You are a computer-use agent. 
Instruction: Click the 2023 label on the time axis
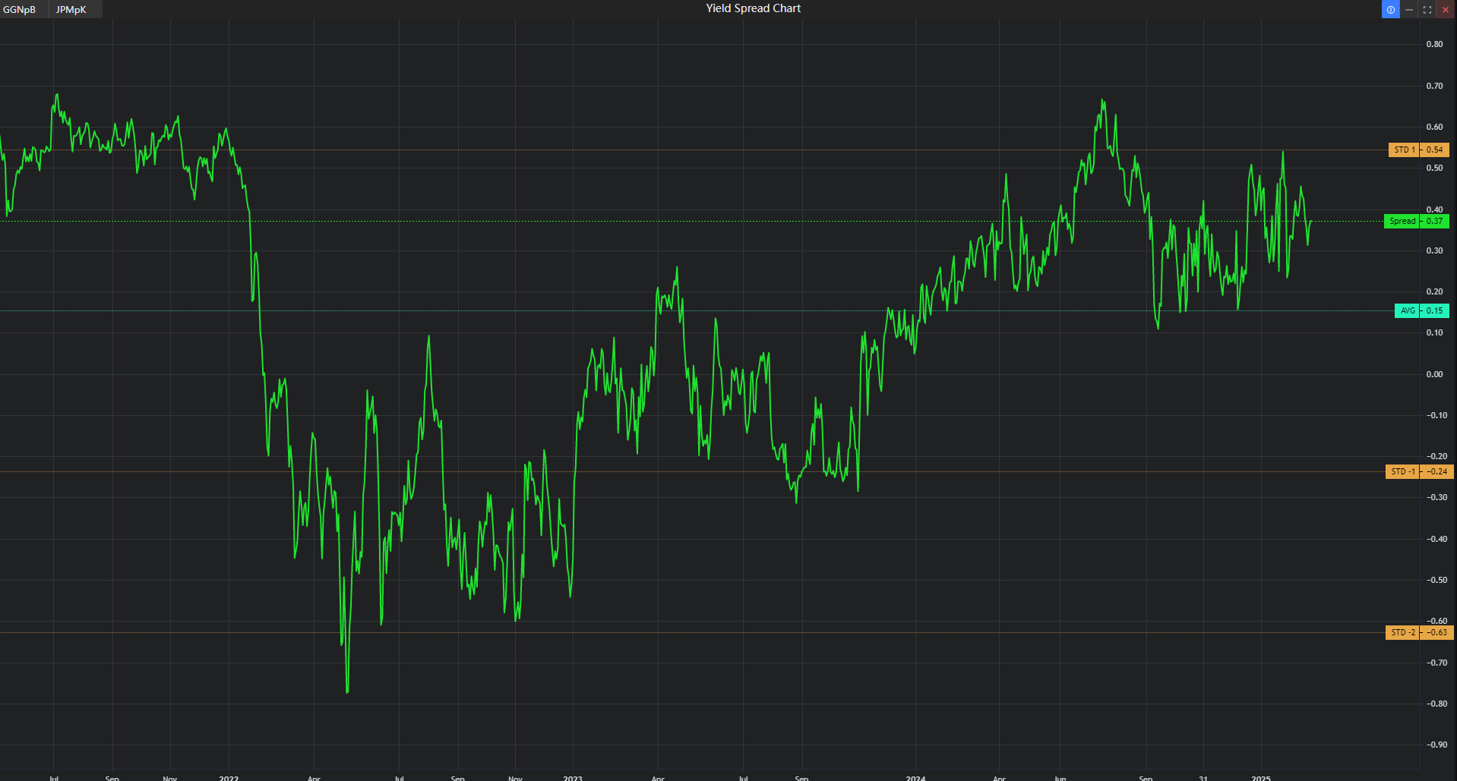(x=572, y=778)
